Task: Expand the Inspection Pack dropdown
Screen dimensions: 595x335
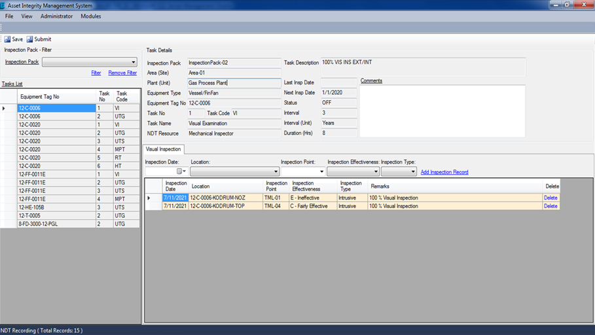Action: (134, 62)
